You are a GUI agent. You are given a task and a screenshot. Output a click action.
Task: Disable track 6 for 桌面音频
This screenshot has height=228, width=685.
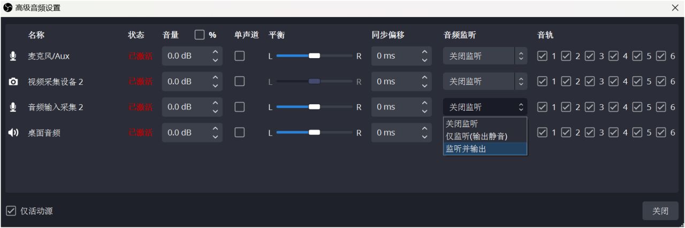click(x=661, y=133)
